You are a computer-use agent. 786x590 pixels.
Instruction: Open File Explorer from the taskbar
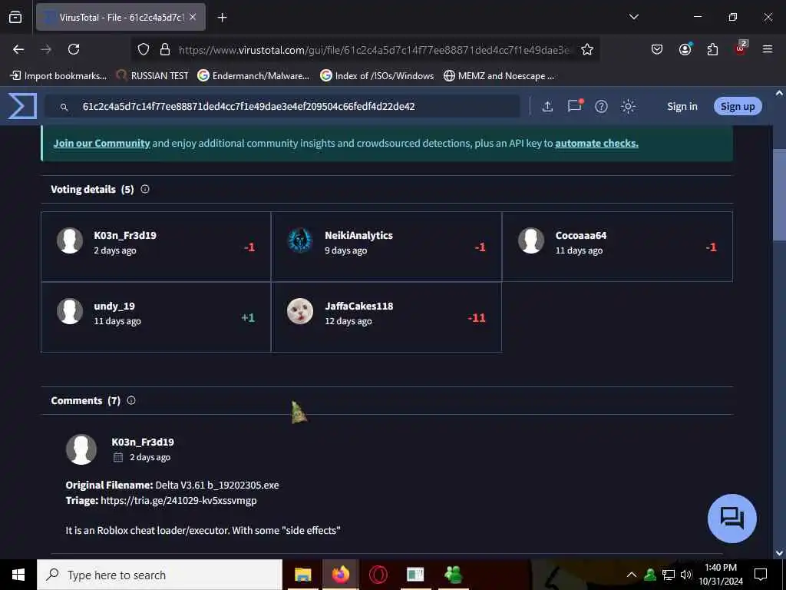(x=302, y=575)
